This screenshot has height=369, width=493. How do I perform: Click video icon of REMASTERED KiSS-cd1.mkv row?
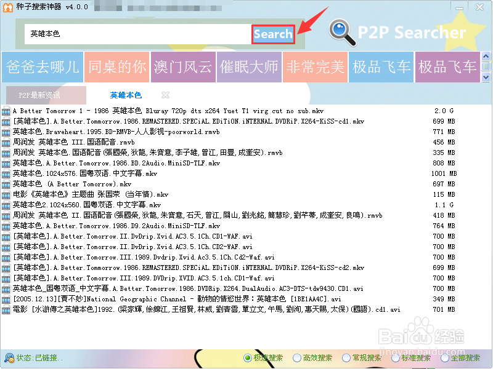6,121
